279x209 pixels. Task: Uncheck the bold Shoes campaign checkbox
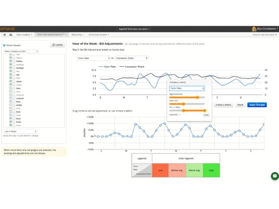click(x=11, y=118)
